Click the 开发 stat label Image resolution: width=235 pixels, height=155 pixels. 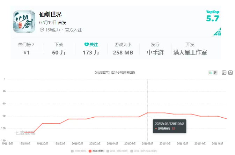coord(190,45)
